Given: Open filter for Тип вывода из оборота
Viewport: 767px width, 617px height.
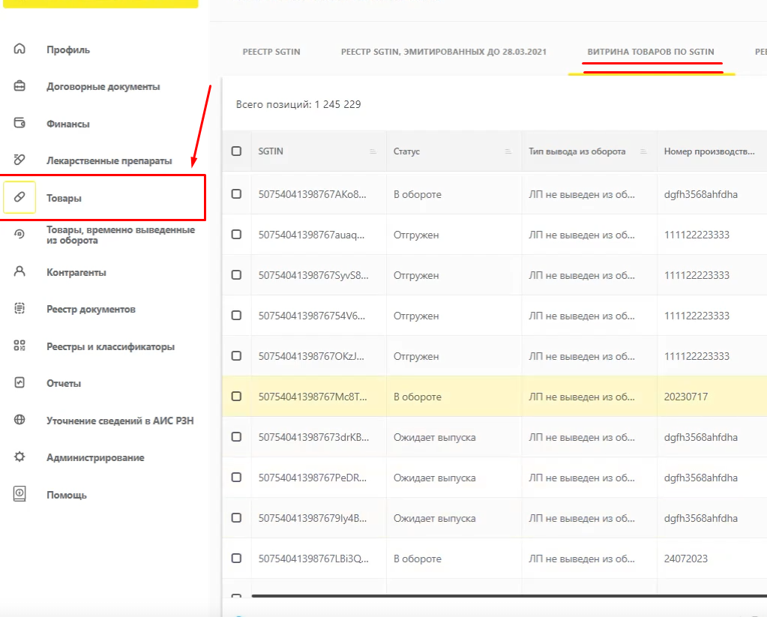Looking at the screenshot, I should pyautogui.click(x=643, y=151).
